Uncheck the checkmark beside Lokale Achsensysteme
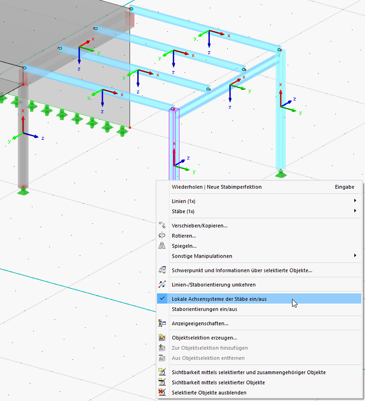 162,299
